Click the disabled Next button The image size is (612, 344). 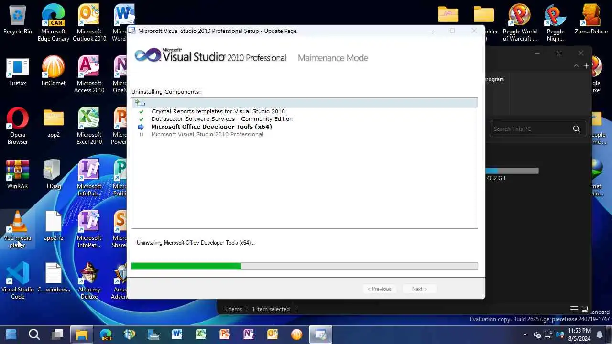(x=419, y=289)
